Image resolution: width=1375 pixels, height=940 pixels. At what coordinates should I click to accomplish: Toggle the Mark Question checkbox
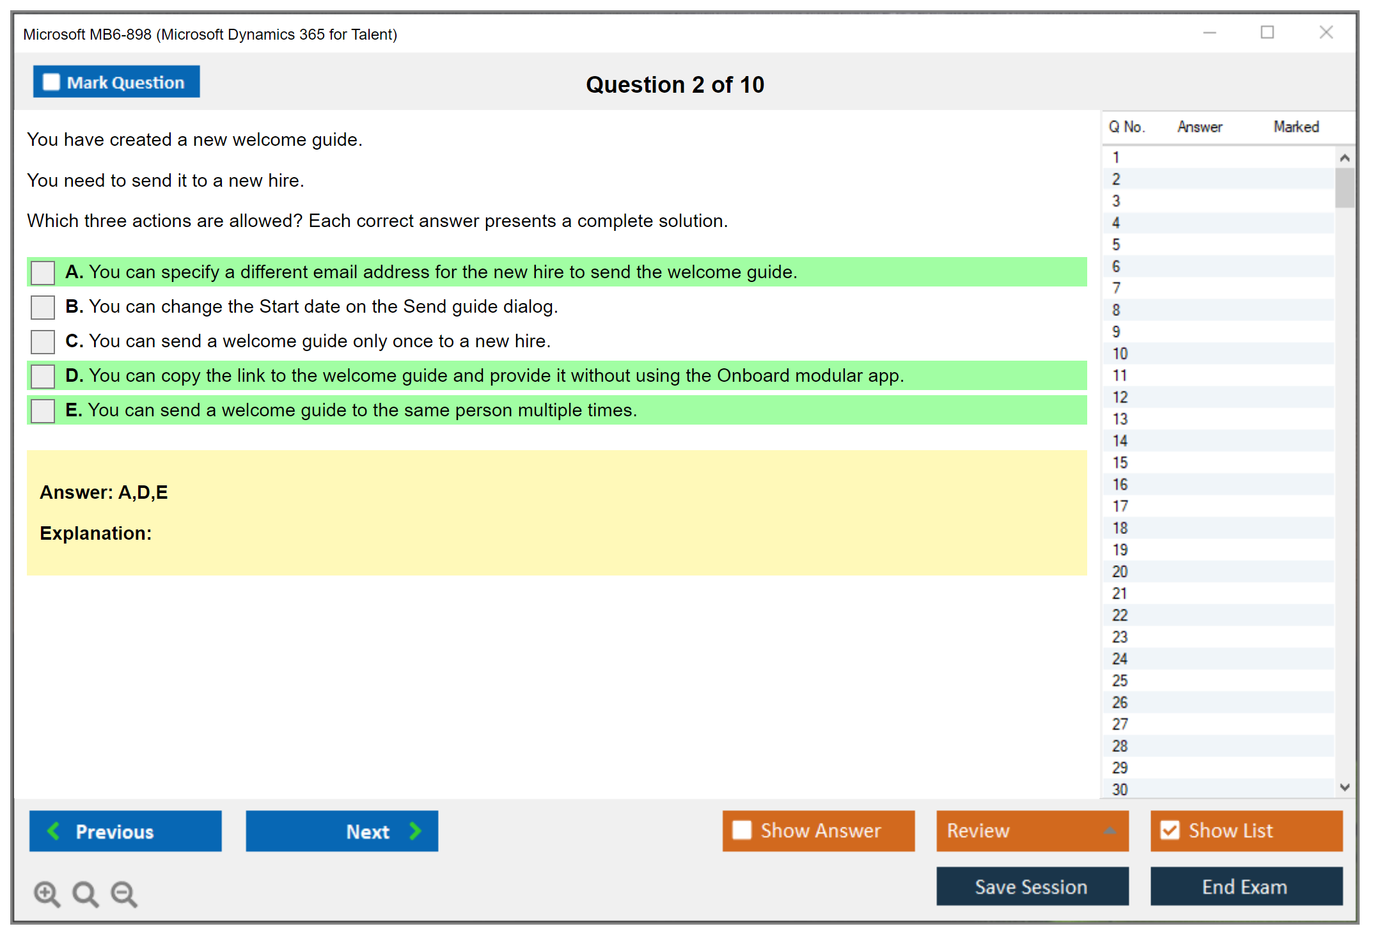click(x=51, y=82)
